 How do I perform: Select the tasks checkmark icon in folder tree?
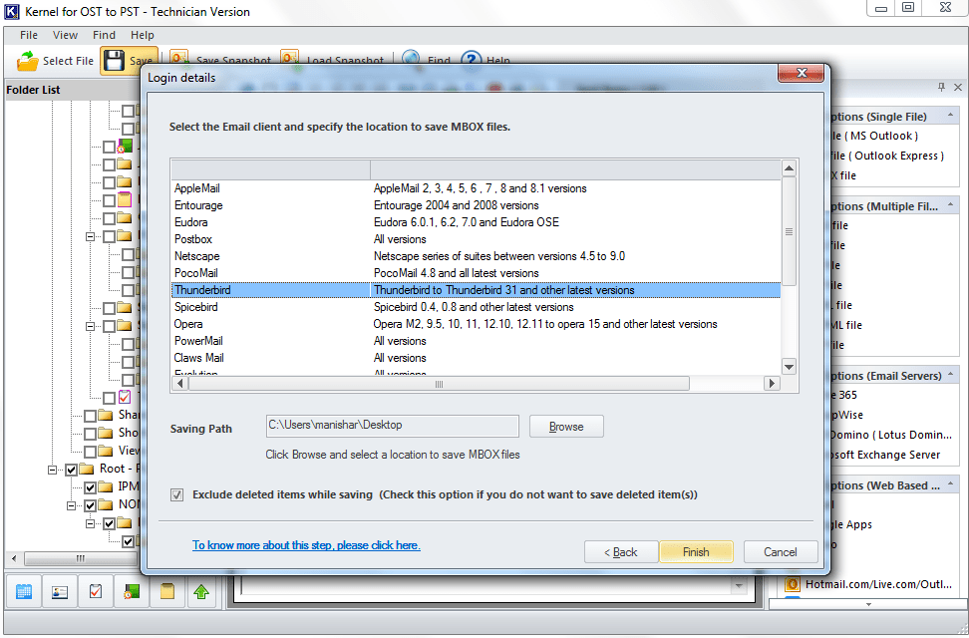(125, 397)
